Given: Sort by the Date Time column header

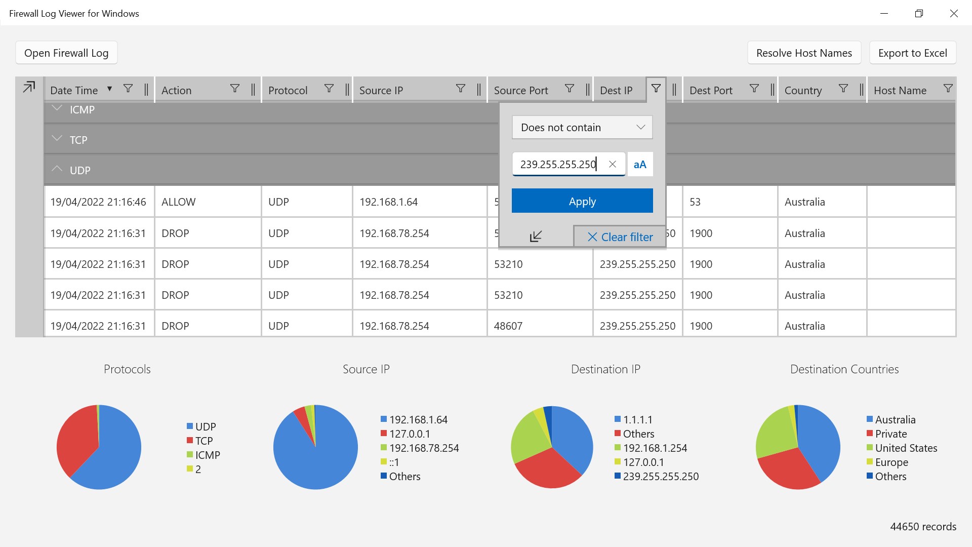Looking at the screenshot, I should click(74, 90).
